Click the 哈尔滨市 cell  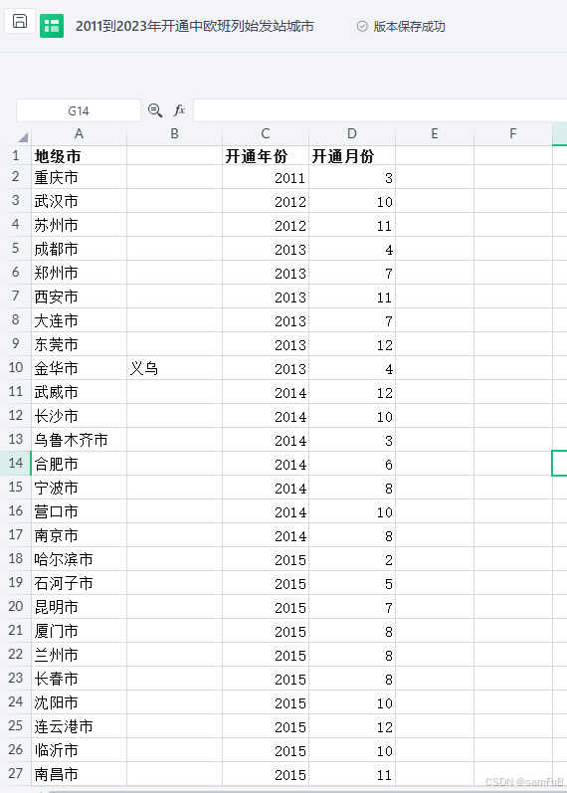(x=79, y=559)
